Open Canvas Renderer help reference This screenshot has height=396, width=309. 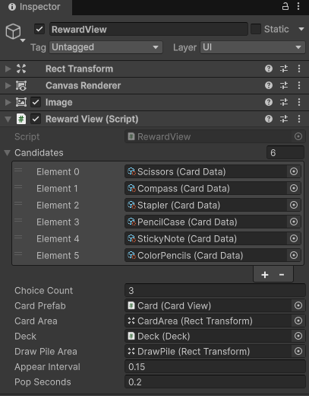pyautogui.click(x=269, y=85)
